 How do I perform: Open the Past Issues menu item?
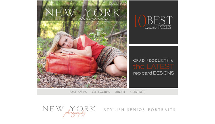78,92
